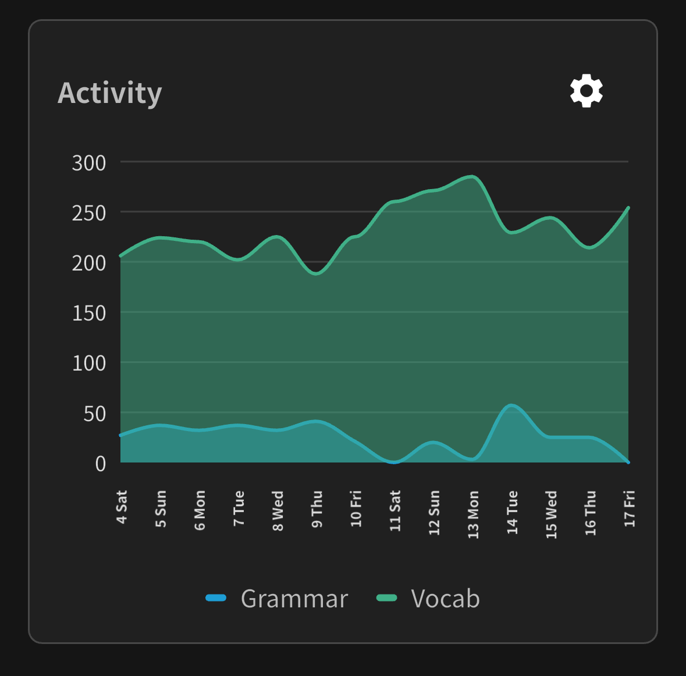
Task: Select the 7 Tue date label
Action: coord(239,509)
